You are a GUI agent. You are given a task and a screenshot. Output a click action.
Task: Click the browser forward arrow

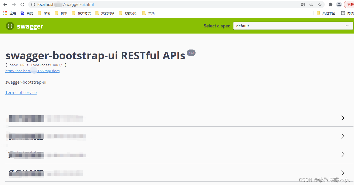click(x=14, y=5)
